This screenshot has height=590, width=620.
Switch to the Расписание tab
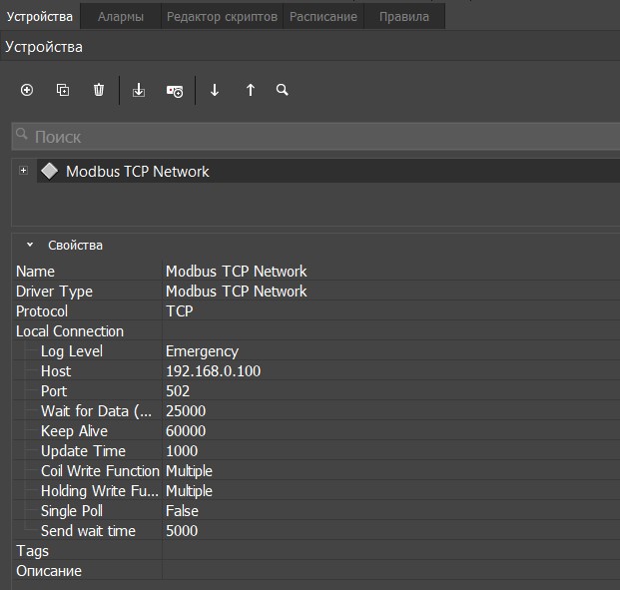pos(323,16)
